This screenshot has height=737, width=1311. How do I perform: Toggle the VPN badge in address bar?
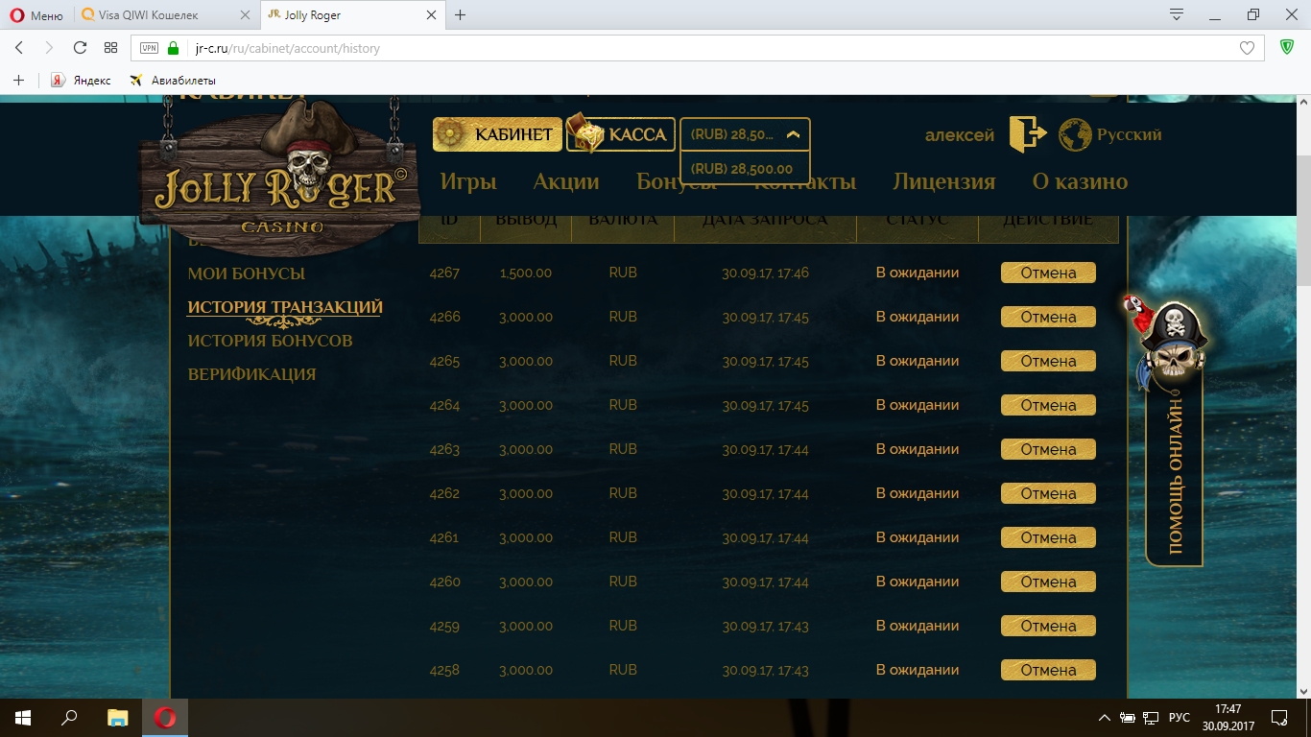[x=149, y=48]
